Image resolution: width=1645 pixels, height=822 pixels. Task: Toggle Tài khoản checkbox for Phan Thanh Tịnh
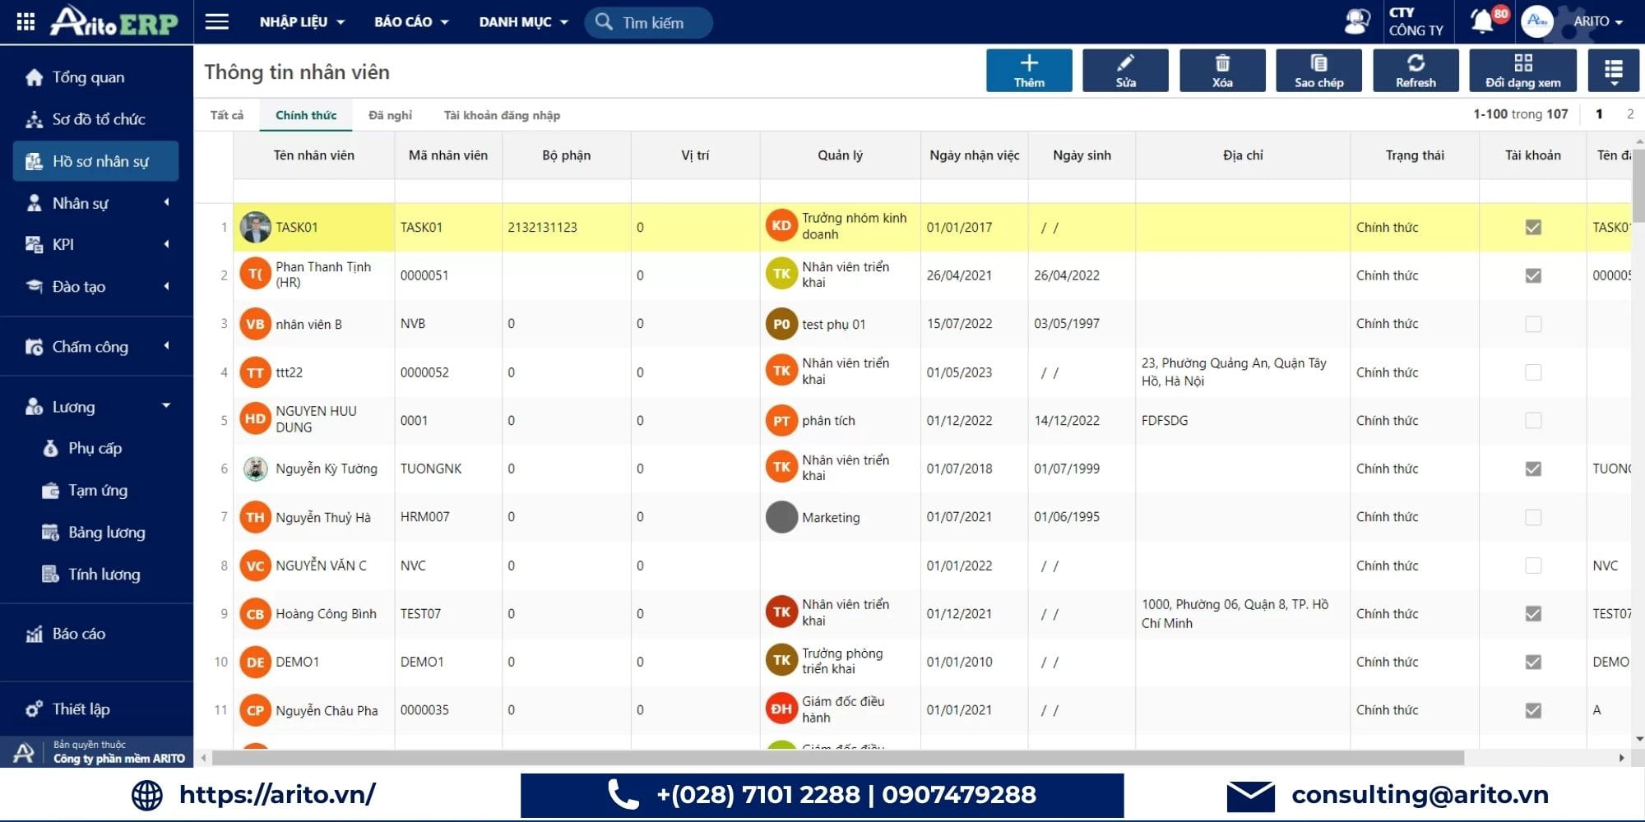point(1533,275)
